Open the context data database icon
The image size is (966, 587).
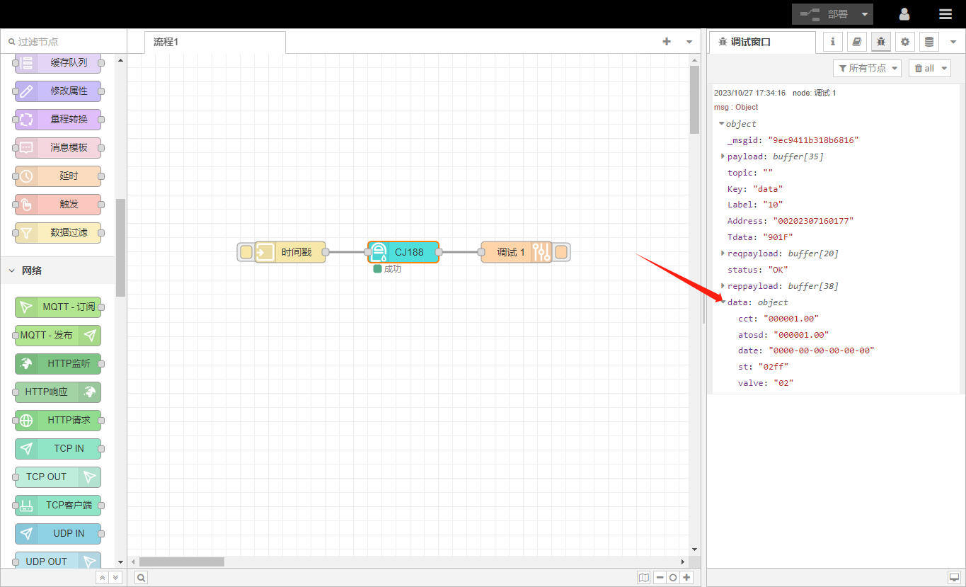coord(929,42)
